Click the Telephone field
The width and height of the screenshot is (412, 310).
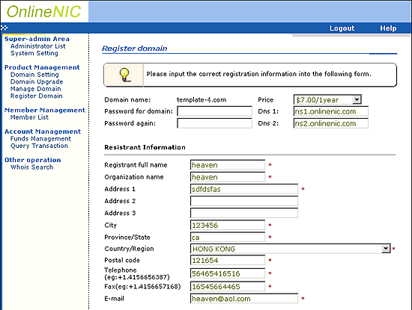tap(228, 273)
